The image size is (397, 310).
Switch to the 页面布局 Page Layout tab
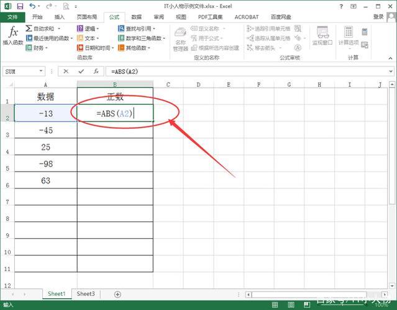click(87, 17)
